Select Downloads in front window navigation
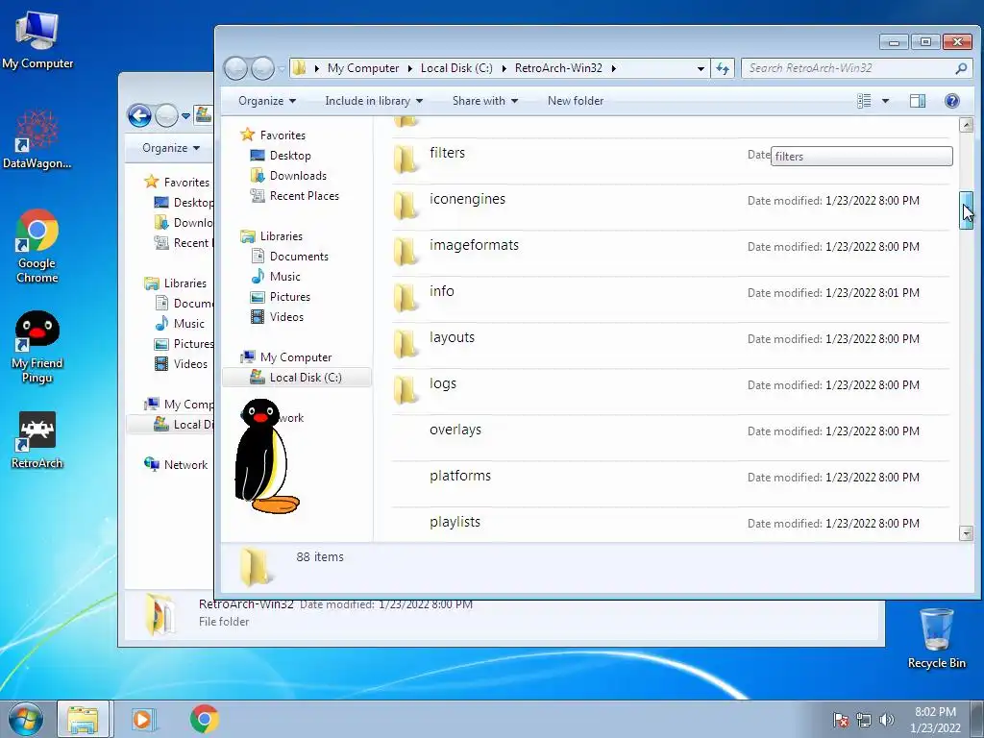Image resolution: width=984 pixels, height=738 pixels. (x=298, y=176)
